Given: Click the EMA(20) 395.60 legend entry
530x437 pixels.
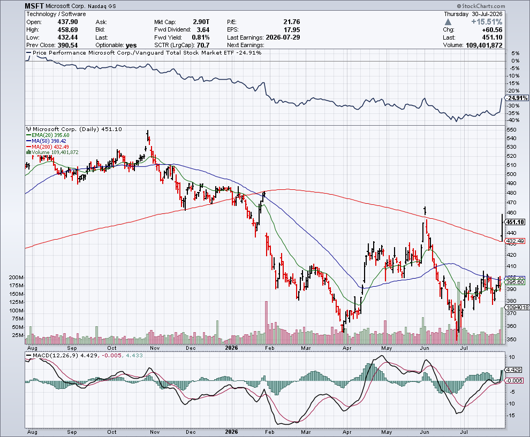Looking at the screenshot, I should (48, 135).
